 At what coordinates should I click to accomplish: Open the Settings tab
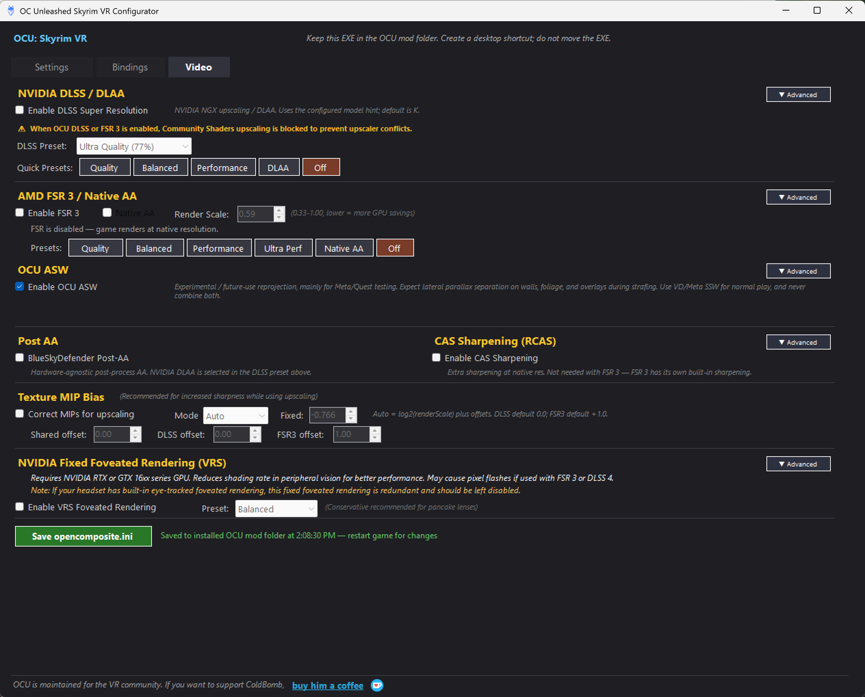[x=51, y=67]
